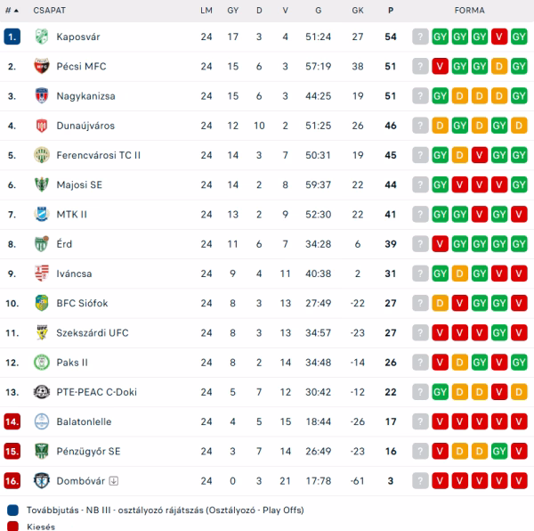This screenshot has width=534, height=531.
Task: Sort by the GK goal difference header
Action: [x=358, y=10]
